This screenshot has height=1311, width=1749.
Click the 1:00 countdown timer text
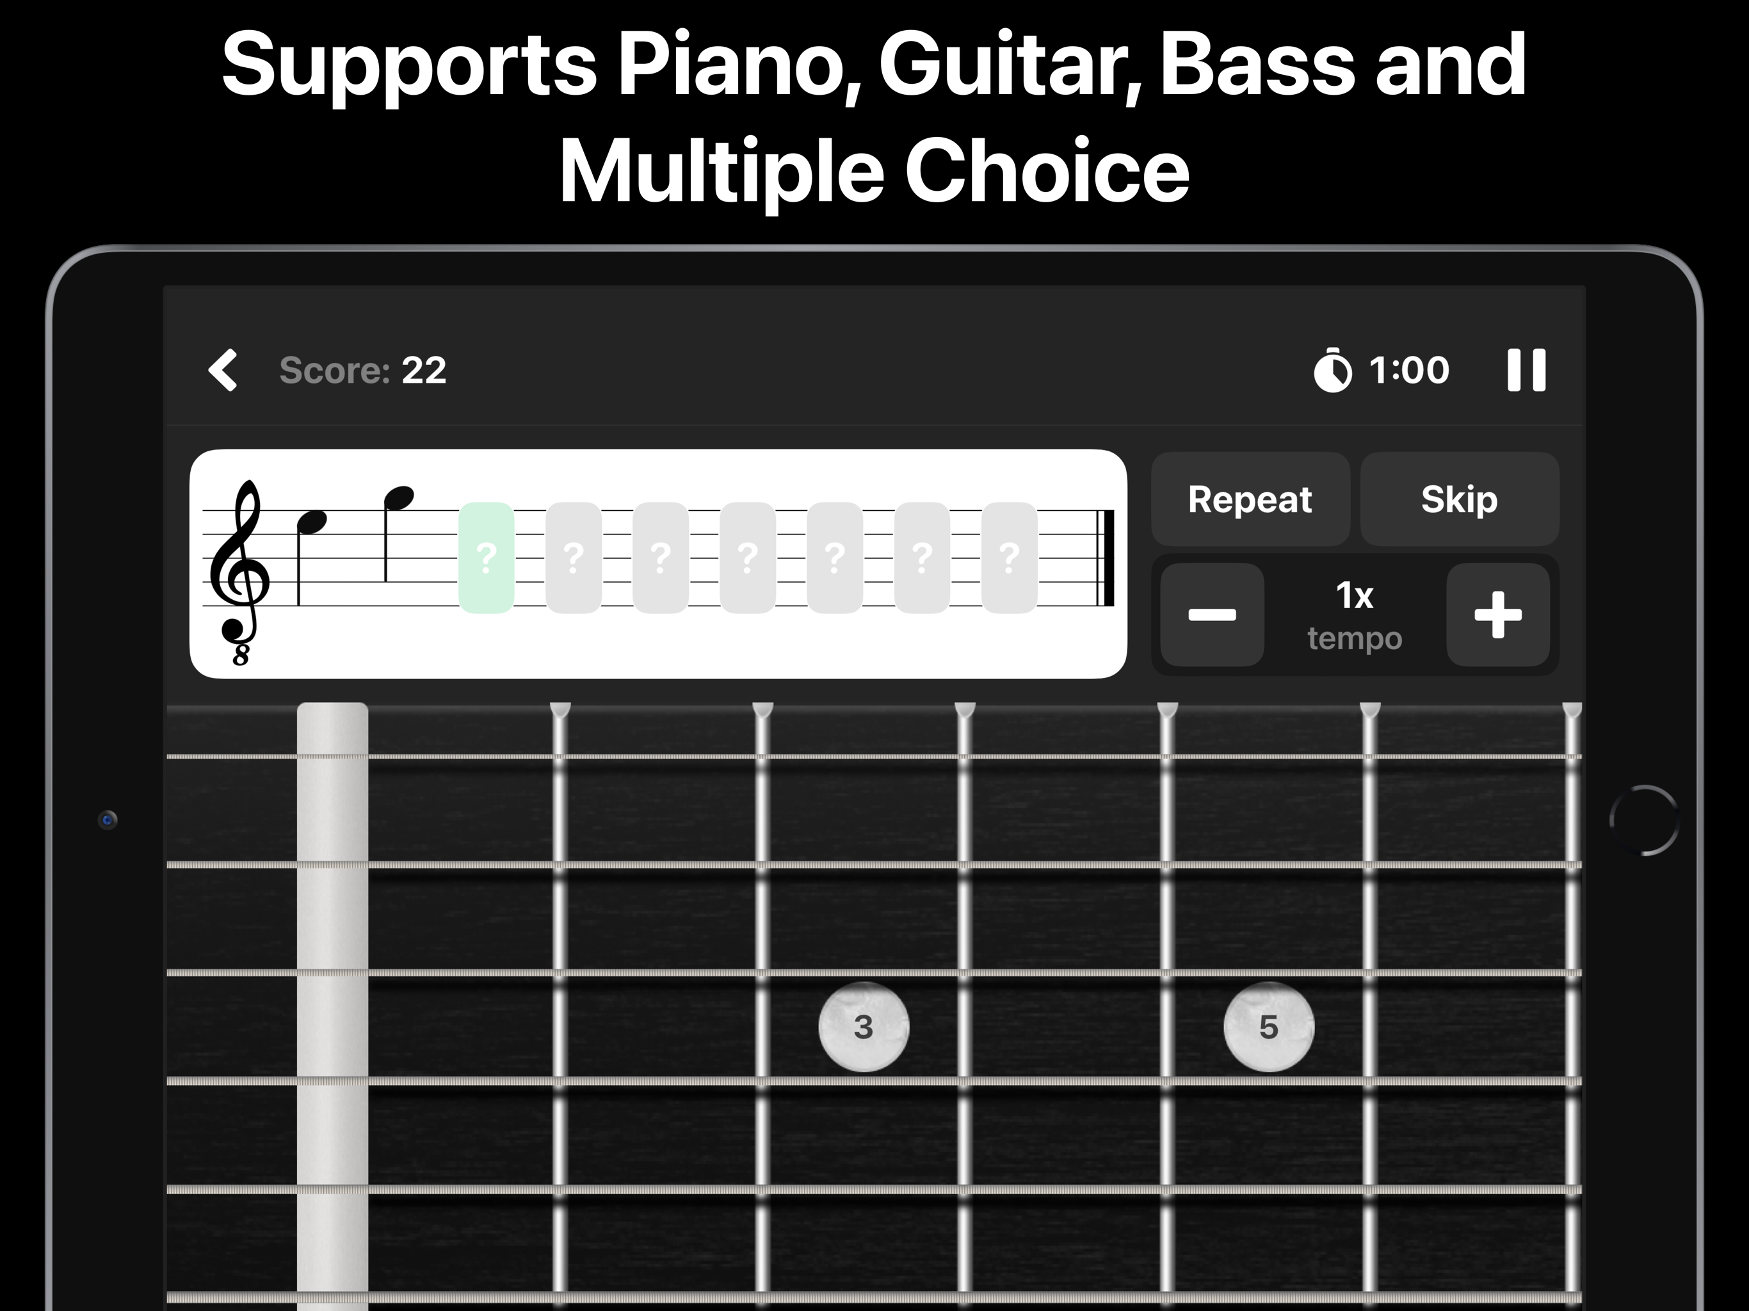click(x=1409, y=370)
